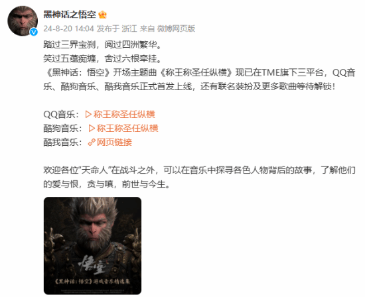365x297 pixels.
Task: Open the post timestamp 24-8-20 14:04
Action: click(x=68, y=29)
